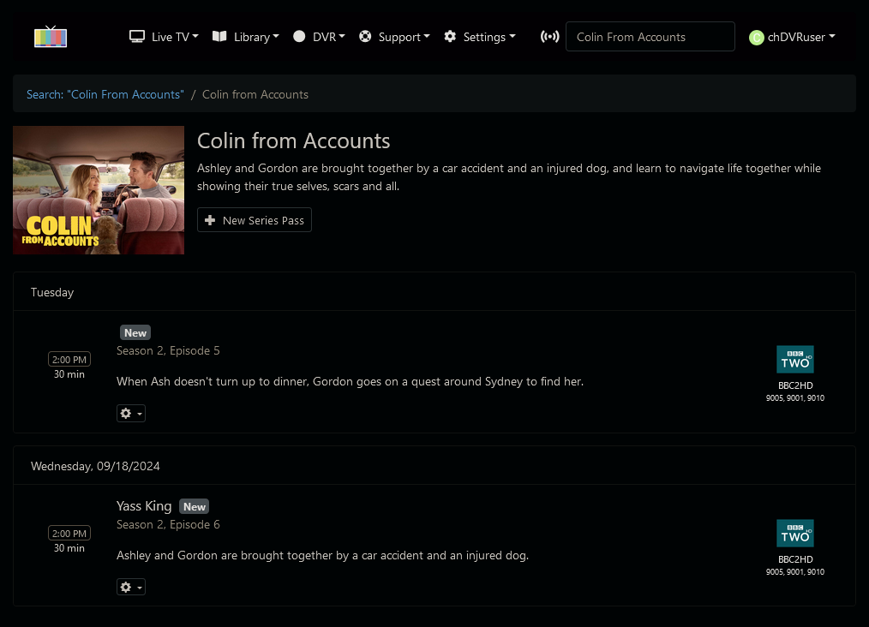Click the Settings gear icon in navbar

450,37
